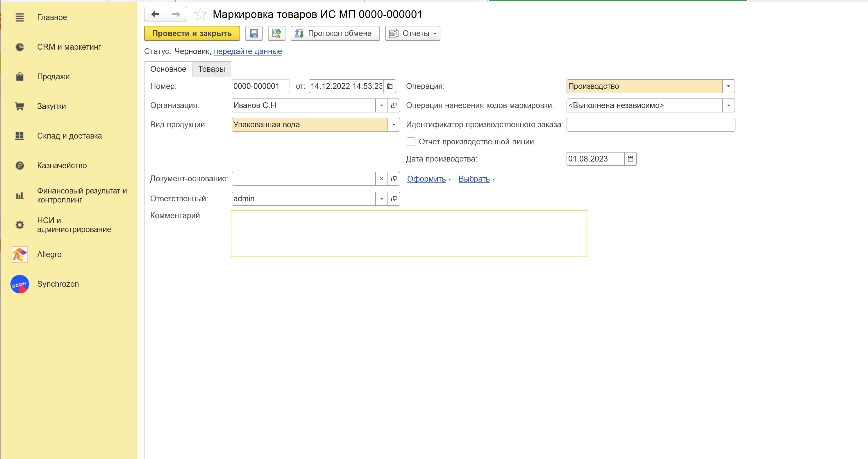
Task: Expand the Организация dropdown list
Action: [381, 105]
